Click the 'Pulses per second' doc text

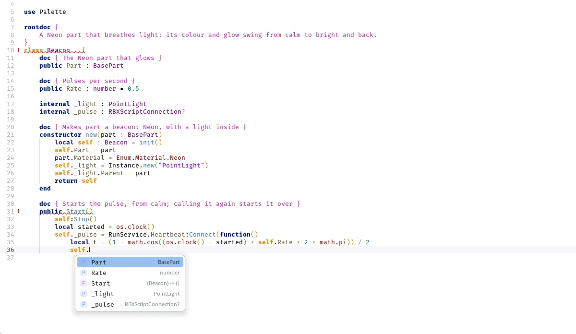pyautogui.click(x=95, y=81)
